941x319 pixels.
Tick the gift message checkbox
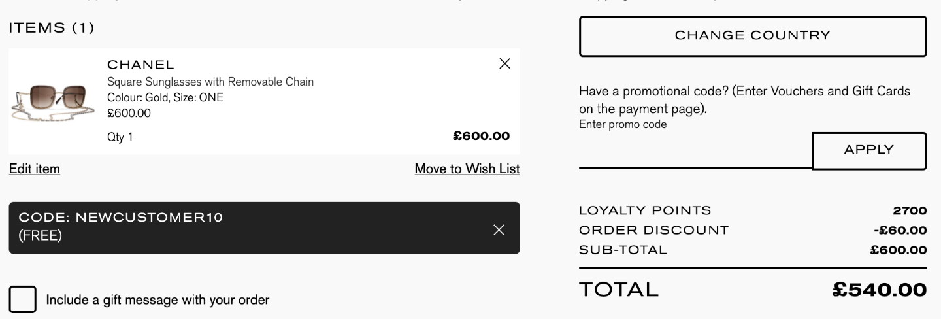(22, 300)
